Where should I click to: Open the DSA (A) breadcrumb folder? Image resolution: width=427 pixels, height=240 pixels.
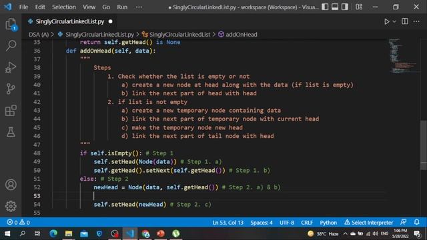39,35
